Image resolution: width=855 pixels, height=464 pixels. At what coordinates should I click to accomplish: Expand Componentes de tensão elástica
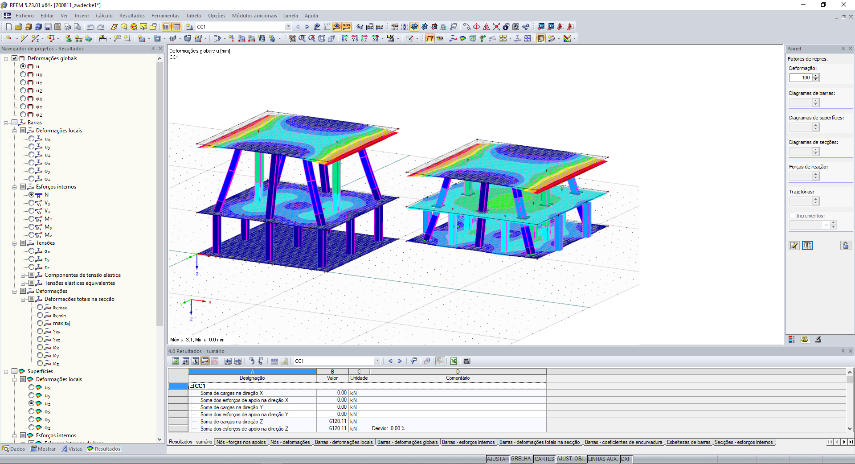[x=23, y=275]
